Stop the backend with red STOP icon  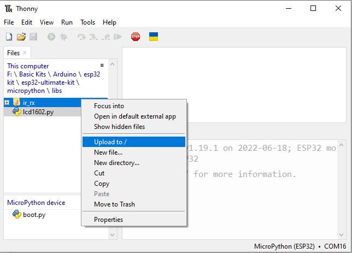(x=136, y=37)
